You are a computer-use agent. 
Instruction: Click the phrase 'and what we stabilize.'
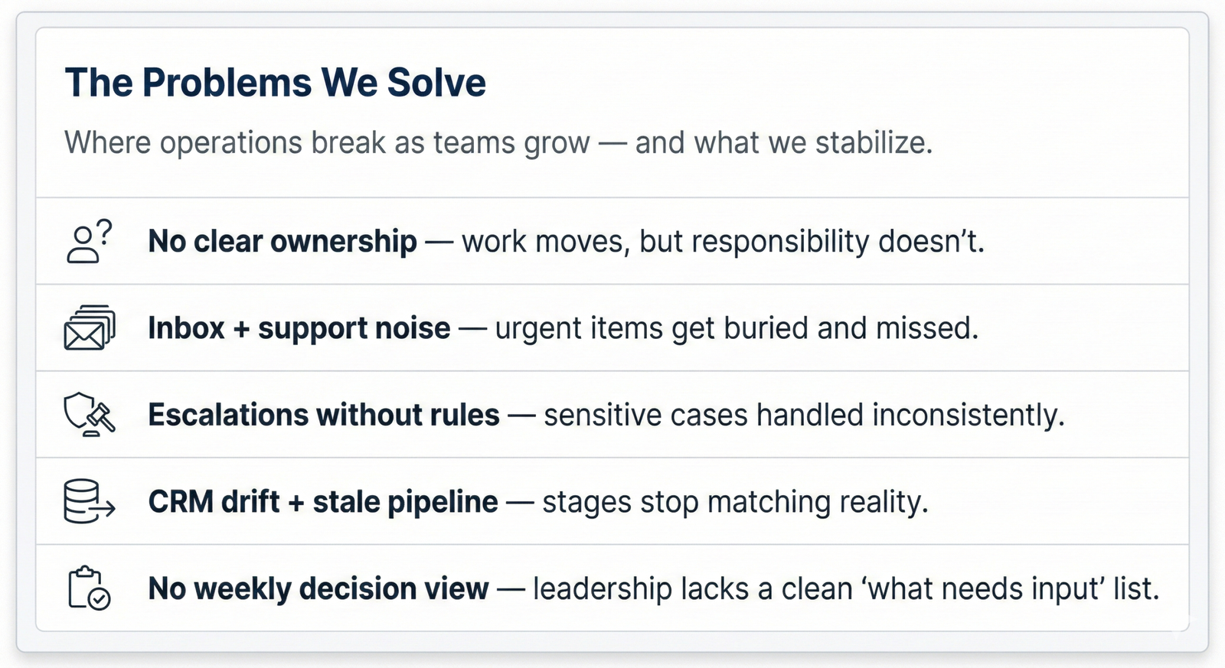point(783,143)
